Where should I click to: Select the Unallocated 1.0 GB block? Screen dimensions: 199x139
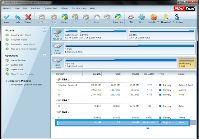click(187, 63)
